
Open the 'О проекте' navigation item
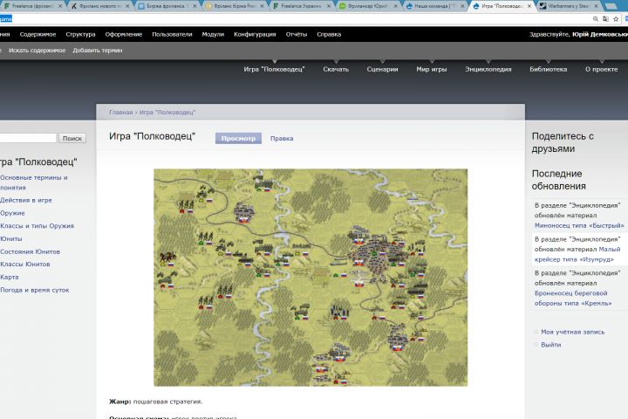(601, 69)
